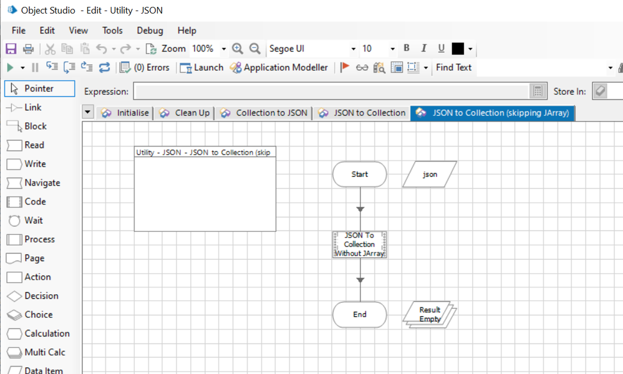This screenshot has height=374, width=623.
Task: Click the Expression input field
Action: [331, 91]
